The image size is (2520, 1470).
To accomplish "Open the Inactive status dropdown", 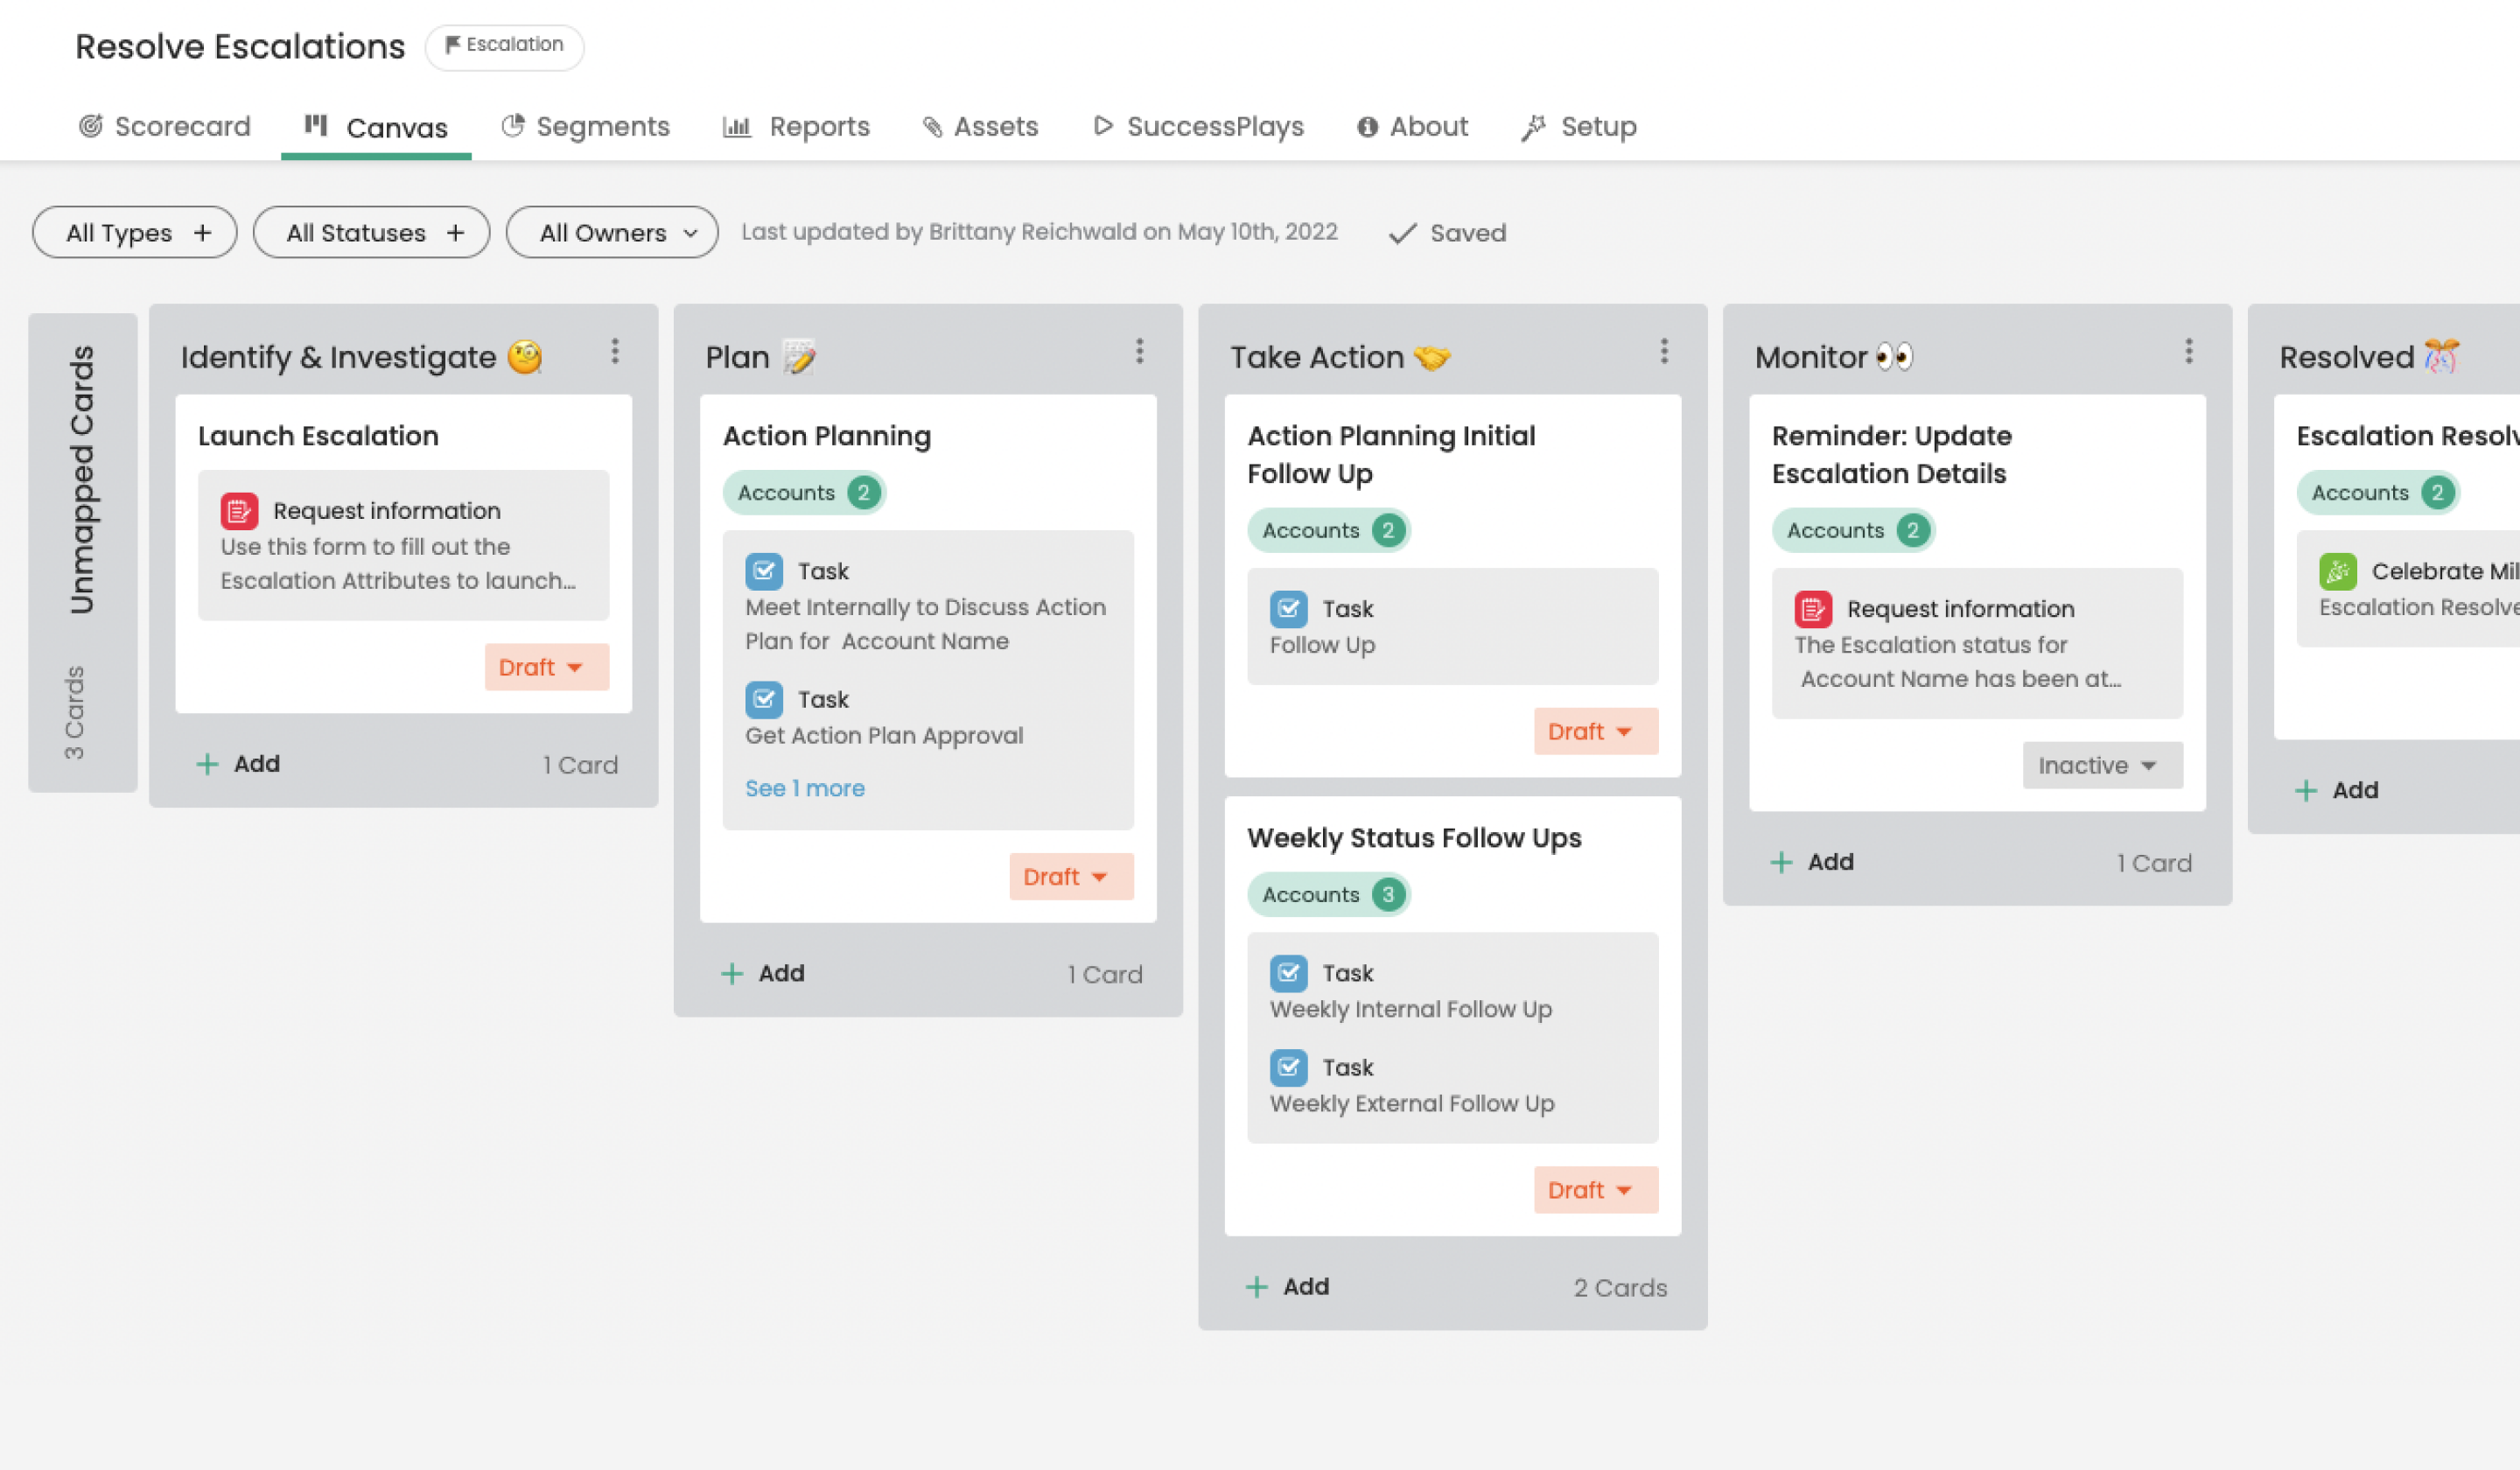I will 2102,765.
